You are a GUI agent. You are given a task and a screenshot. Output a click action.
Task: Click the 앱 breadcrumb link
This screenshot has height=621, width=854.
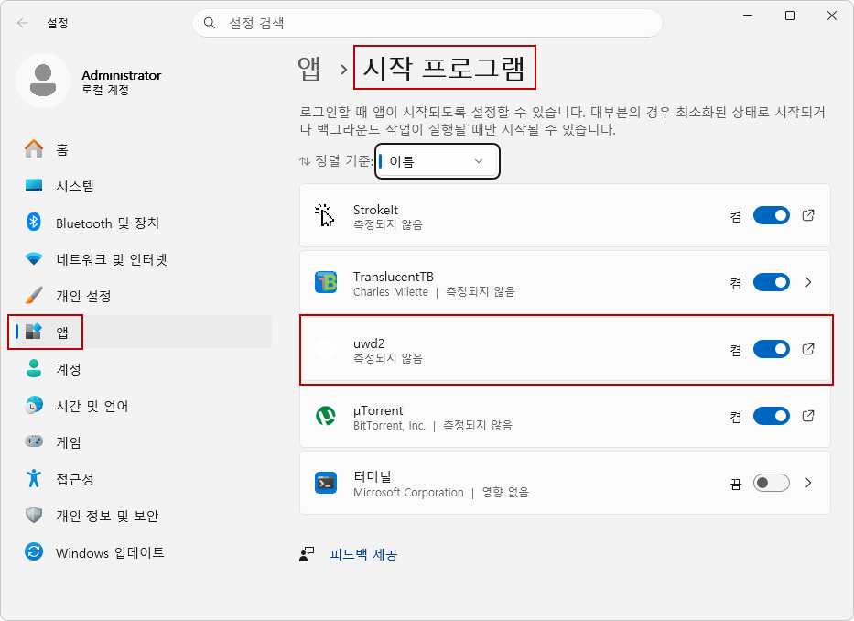coord(309,69)
